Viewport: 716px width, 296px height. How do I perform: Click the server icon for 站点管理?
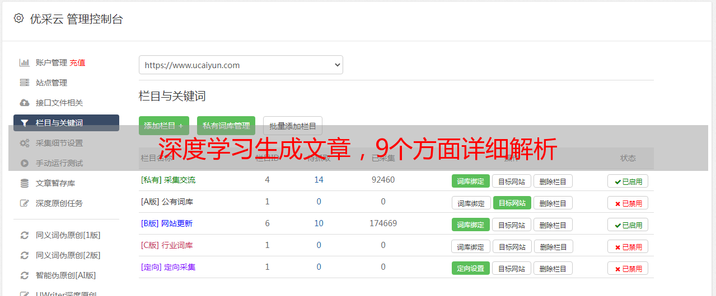tap(24, 83)
